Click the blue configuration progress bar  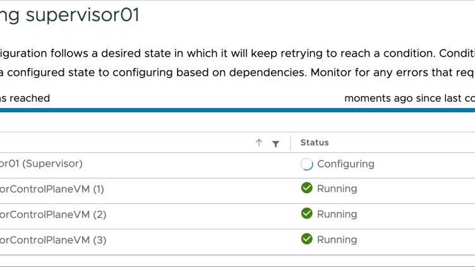(237, 110)
